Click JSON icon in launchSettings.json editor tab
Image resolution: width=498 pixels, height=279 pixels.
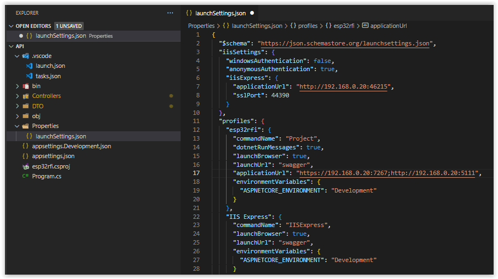tap(189, 13)
